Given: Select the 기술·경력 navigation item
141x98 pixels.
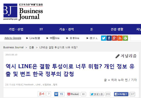Looking at the screenshot, I should (66, 29).
